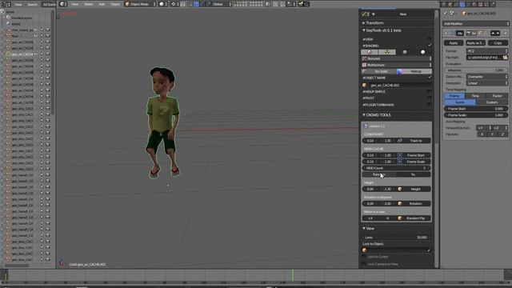Click the second shading mode icon button
The width and height of the screenshot is (512, 288).
pos(387,52)
